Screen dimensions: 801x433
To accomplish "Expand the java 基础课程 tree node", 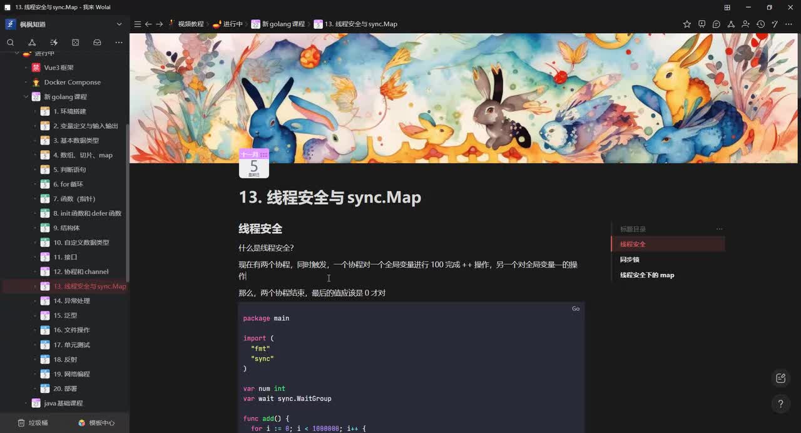I will [26, 403].
